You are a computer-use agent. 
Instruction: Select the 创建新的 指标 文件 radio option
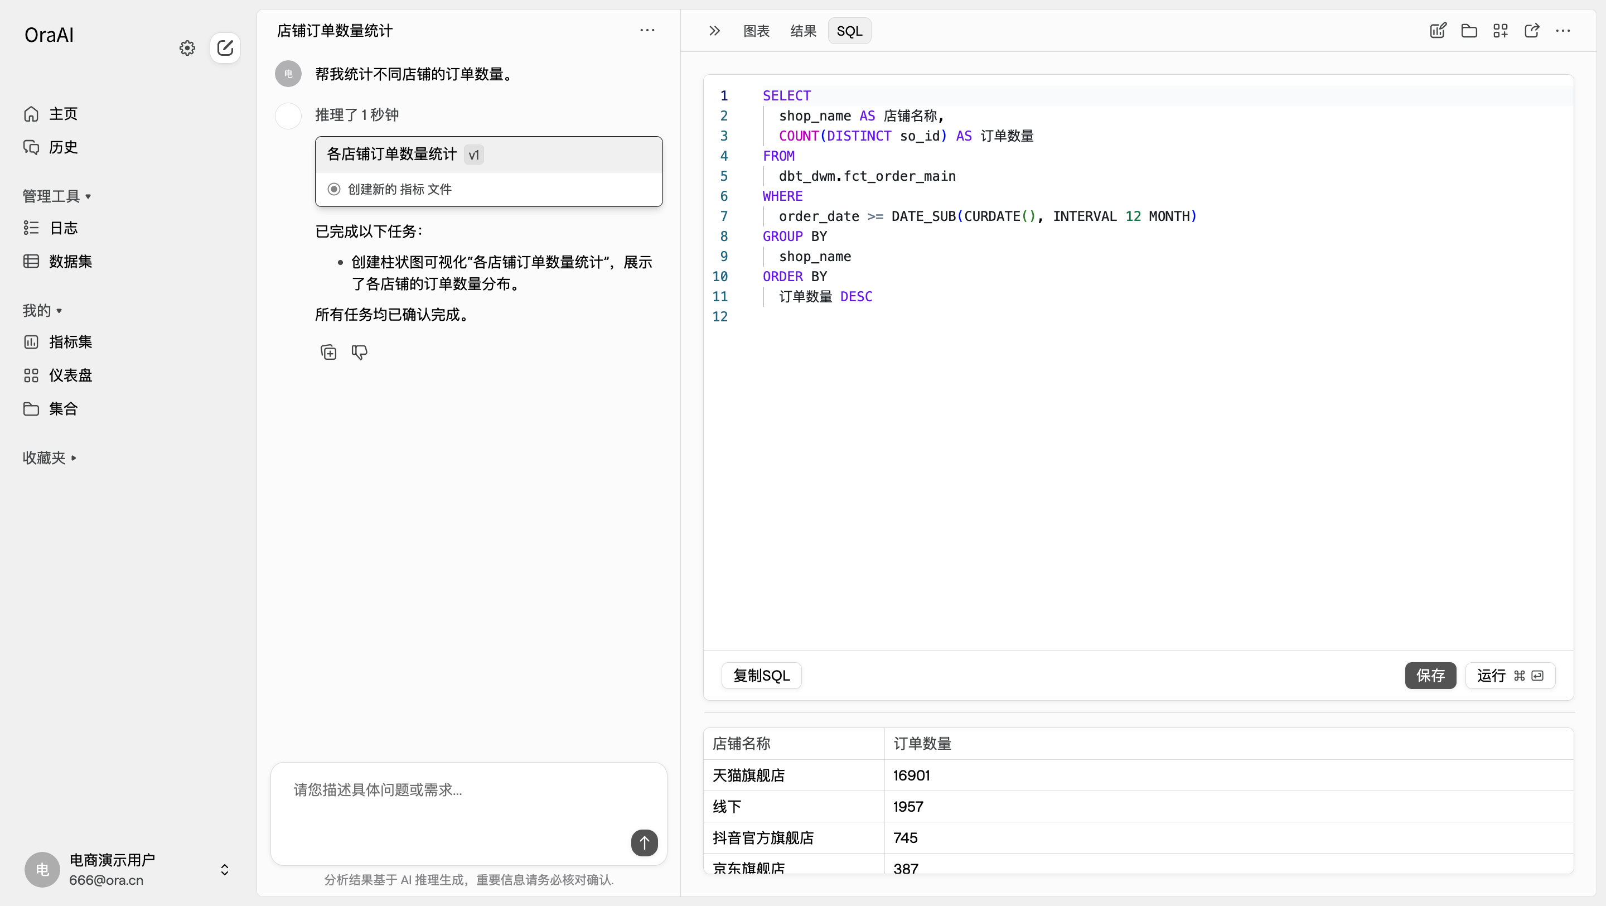point(333,189)
